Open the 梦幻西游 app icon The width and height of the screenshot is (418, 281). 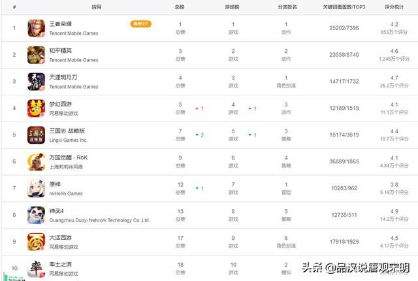point(37,108)
